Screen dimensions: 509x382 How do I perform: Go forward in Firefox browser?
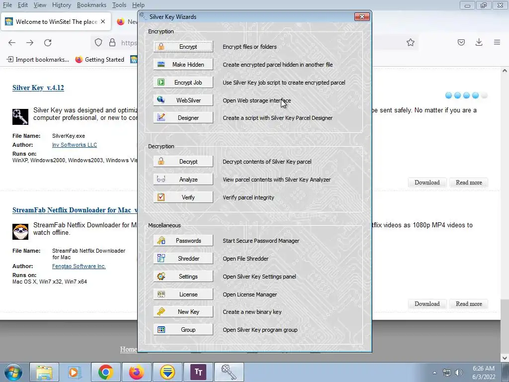pyautogui.click(x=30, y=43)
